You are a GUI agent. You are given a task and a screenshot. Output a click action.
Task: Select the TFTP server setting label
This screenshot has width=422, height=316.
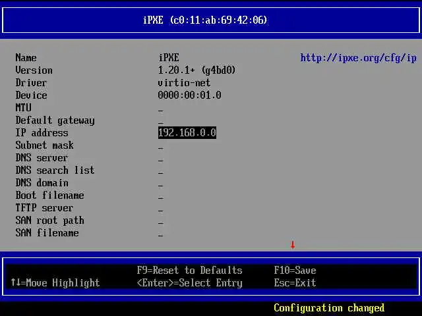click(x=44, y=208)
